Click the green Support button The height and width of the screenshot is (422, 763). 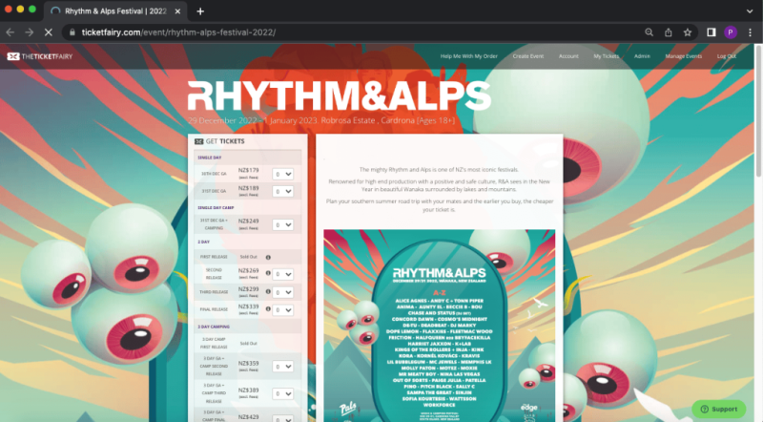[718, 409]
